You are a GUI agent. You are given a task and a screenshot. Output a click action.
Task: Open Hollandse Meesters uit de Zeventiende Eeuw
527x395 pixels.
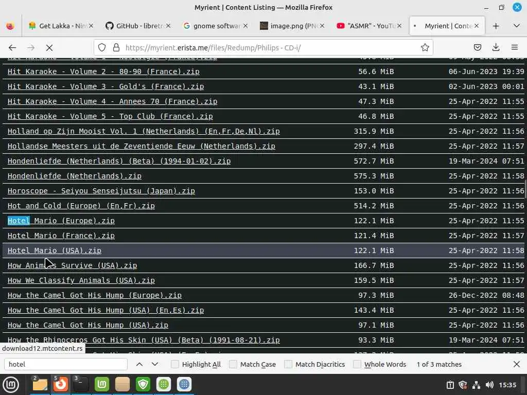[142, 146]
